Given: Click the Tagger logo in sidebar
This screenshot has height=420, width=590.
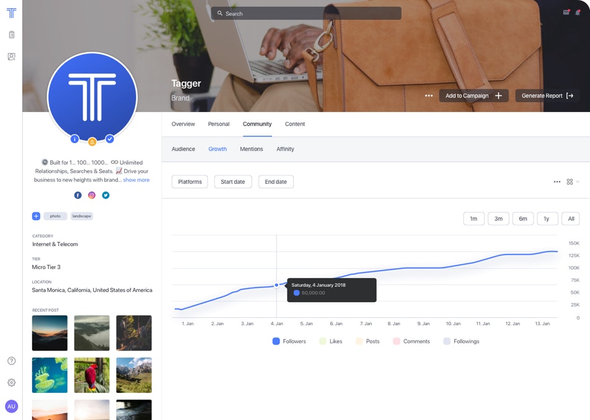Looking at the screenshot, I should [x=11, y=13].
